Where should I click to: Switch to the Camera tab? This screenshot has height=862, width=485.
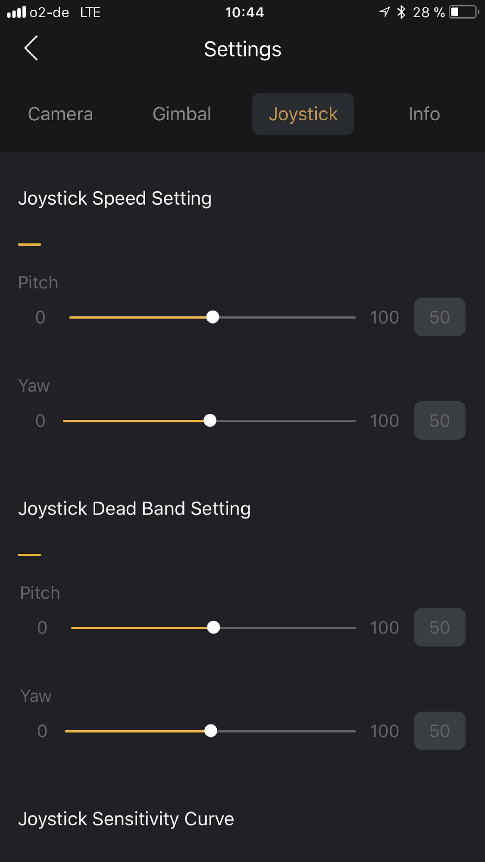tap(60, 114)
